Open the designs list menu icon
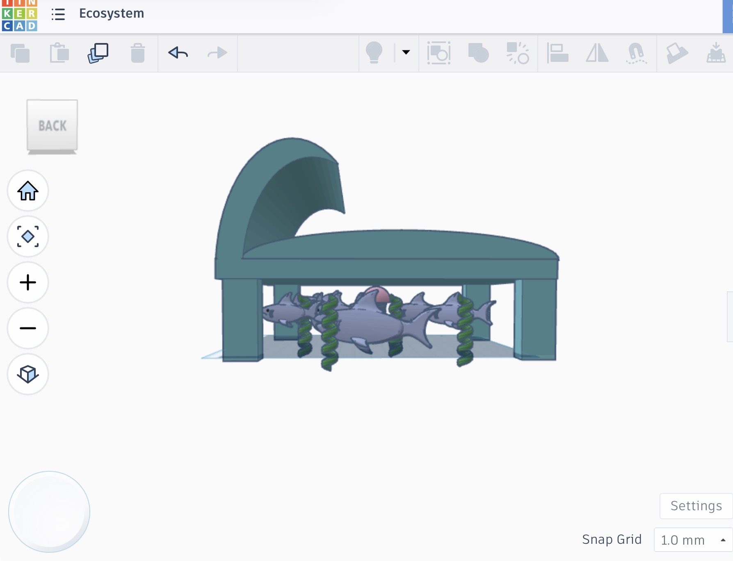This screenshot has width=733, height=561. 58,14
